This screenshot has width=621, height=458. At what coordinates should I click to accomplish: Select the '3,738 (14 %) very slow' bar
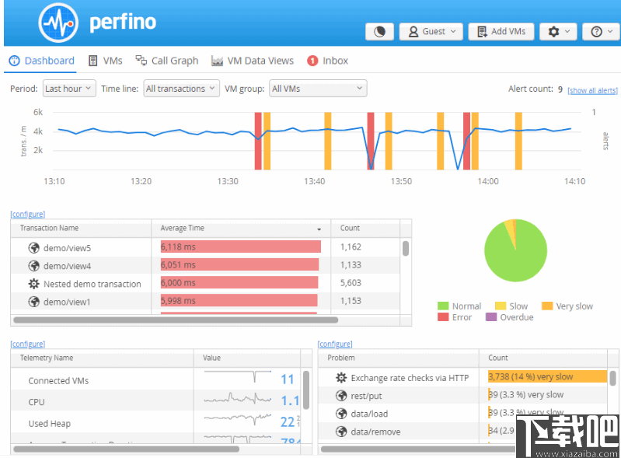[547, 376]
